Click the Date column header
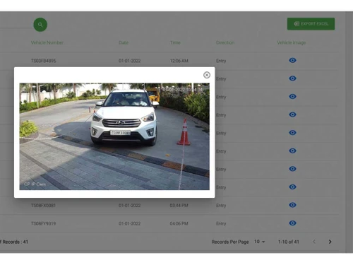 pos(124,42)
